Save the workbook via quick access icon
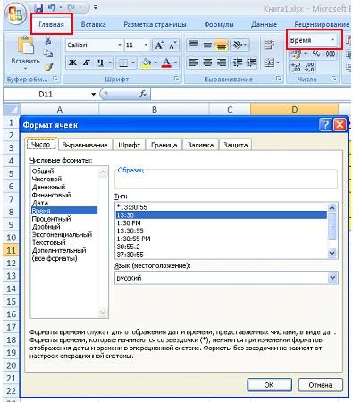The image size is (353, 402). (x=38, y=7)
